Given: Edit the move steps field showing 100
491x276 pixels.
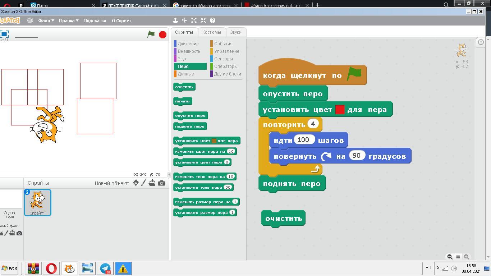Looking at the screenshot, I should [304, 139].
